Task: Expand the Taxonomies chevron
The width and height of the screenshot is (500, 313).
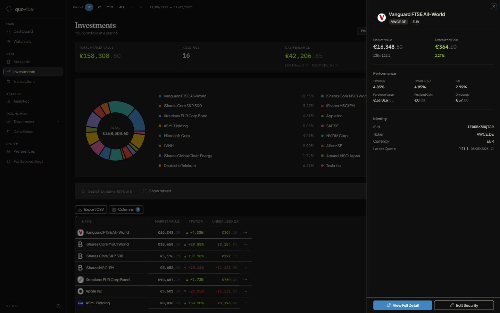Action: pyautogui.click(x=58, y=122)
